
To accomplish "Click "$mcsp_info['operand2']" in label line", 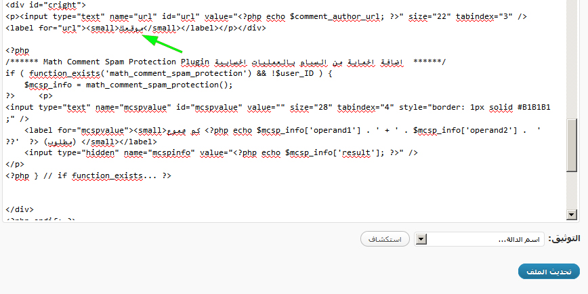I will pyautogui.click(x=465, y=130).
